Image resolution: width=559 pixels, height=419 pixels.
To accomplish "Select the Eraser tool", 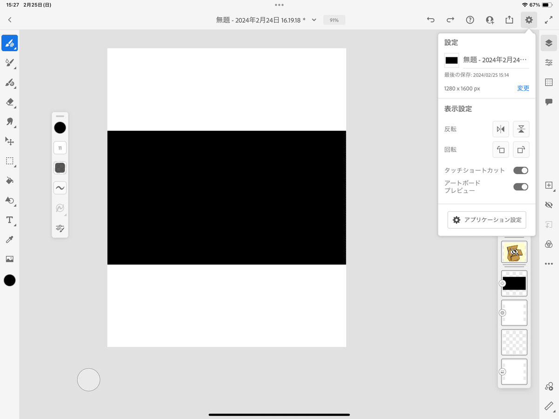I will click(9, 102).
